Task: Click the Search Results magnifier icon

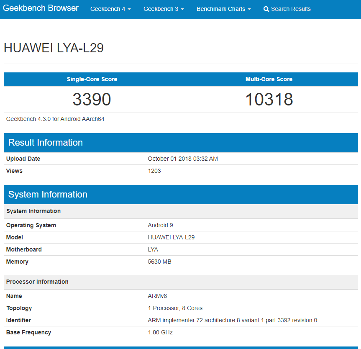Action: click(266, 9)
